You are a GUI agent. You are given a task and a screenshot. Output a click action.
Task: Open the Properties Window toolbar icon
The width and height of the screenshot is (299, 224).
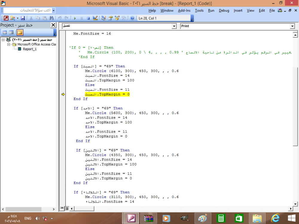110,18
